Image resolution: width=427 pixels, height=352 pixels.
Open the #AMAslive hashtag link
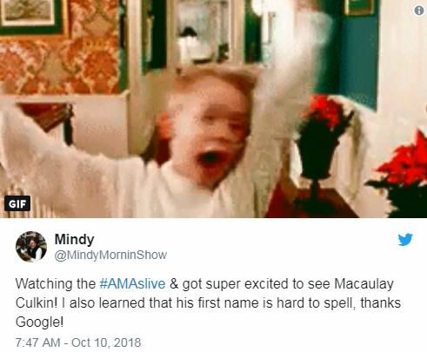coord(132,283)
